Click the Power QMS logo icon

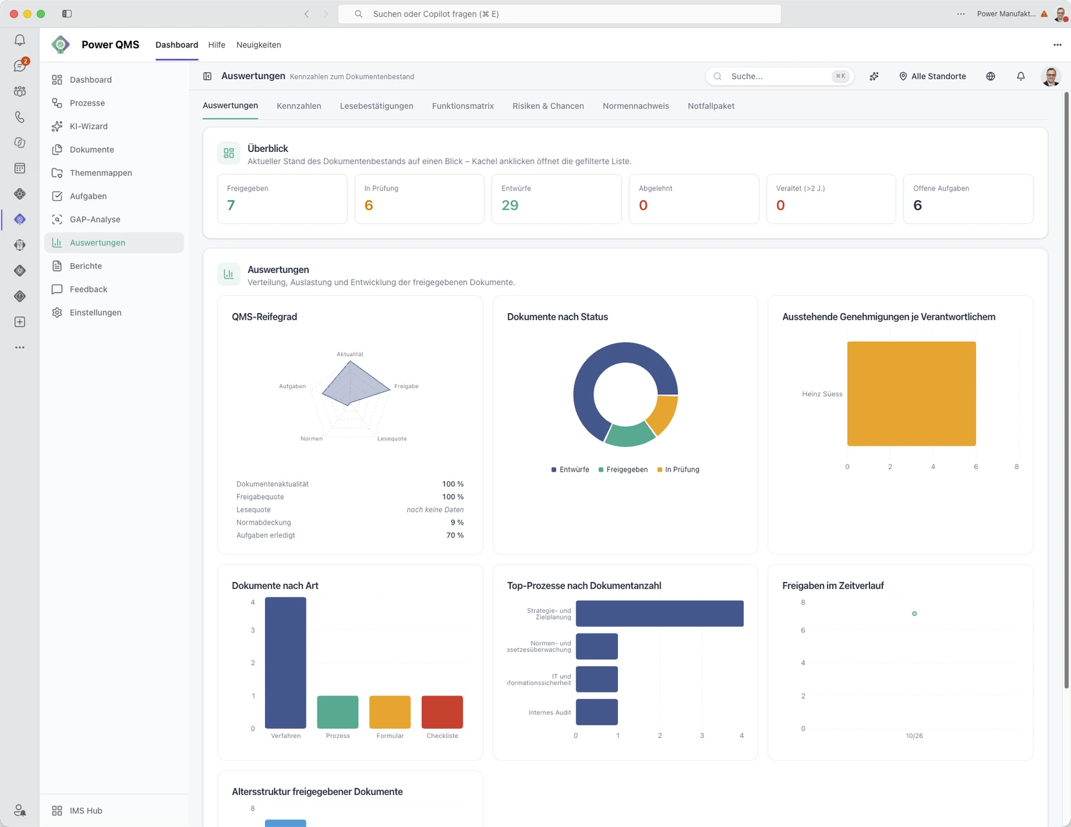point(60,45)
